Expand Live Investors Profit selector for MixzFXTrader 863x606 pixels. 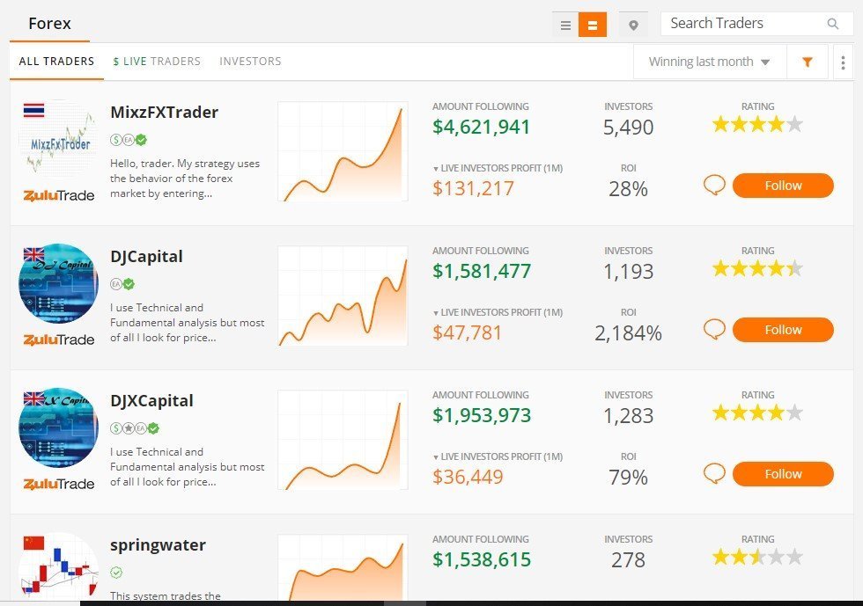(x=498, y=168)
